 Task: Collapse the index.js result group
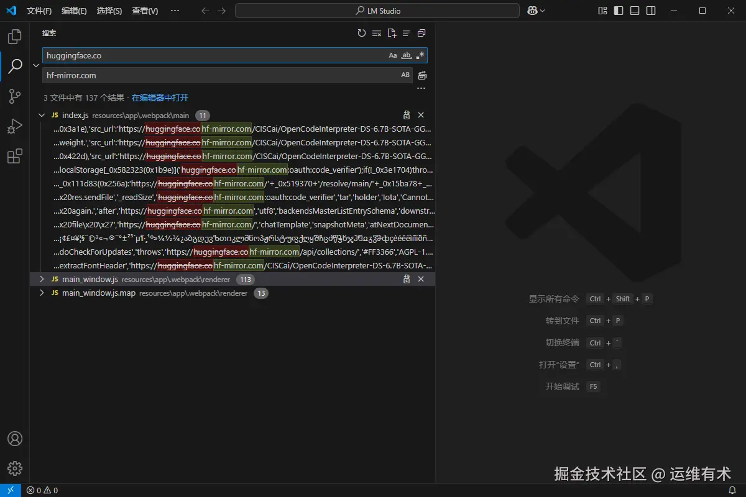[42, 115]
